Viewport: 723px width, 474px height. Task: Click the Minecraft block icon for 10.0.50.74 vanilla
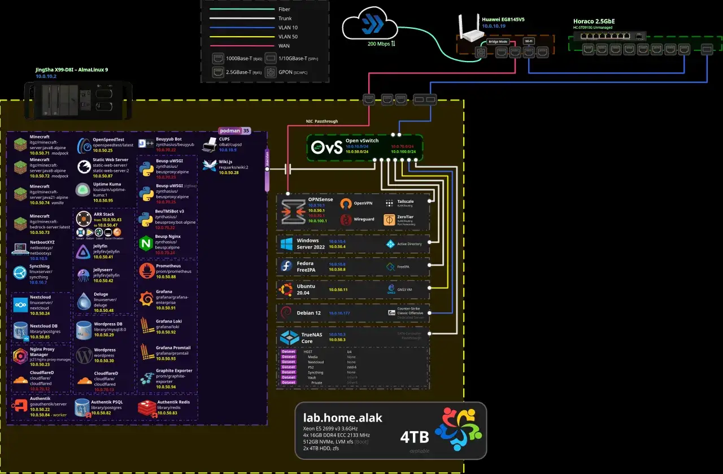[20, 194]
